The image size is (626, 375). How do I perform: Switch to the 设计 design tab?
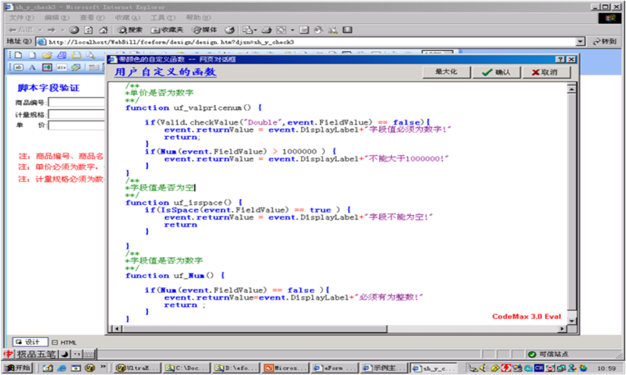[30, 342]
